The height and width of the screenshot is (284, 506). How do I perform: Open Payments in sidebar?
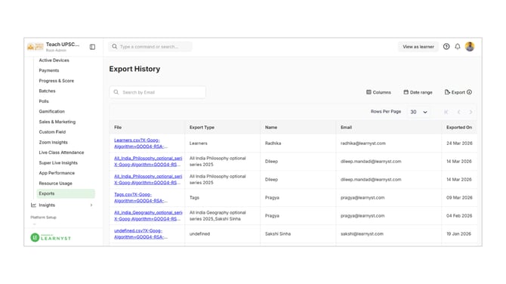point(49,70)
